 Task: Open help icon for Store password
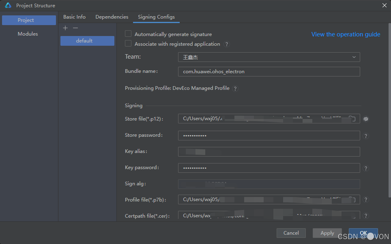[366, 136]
